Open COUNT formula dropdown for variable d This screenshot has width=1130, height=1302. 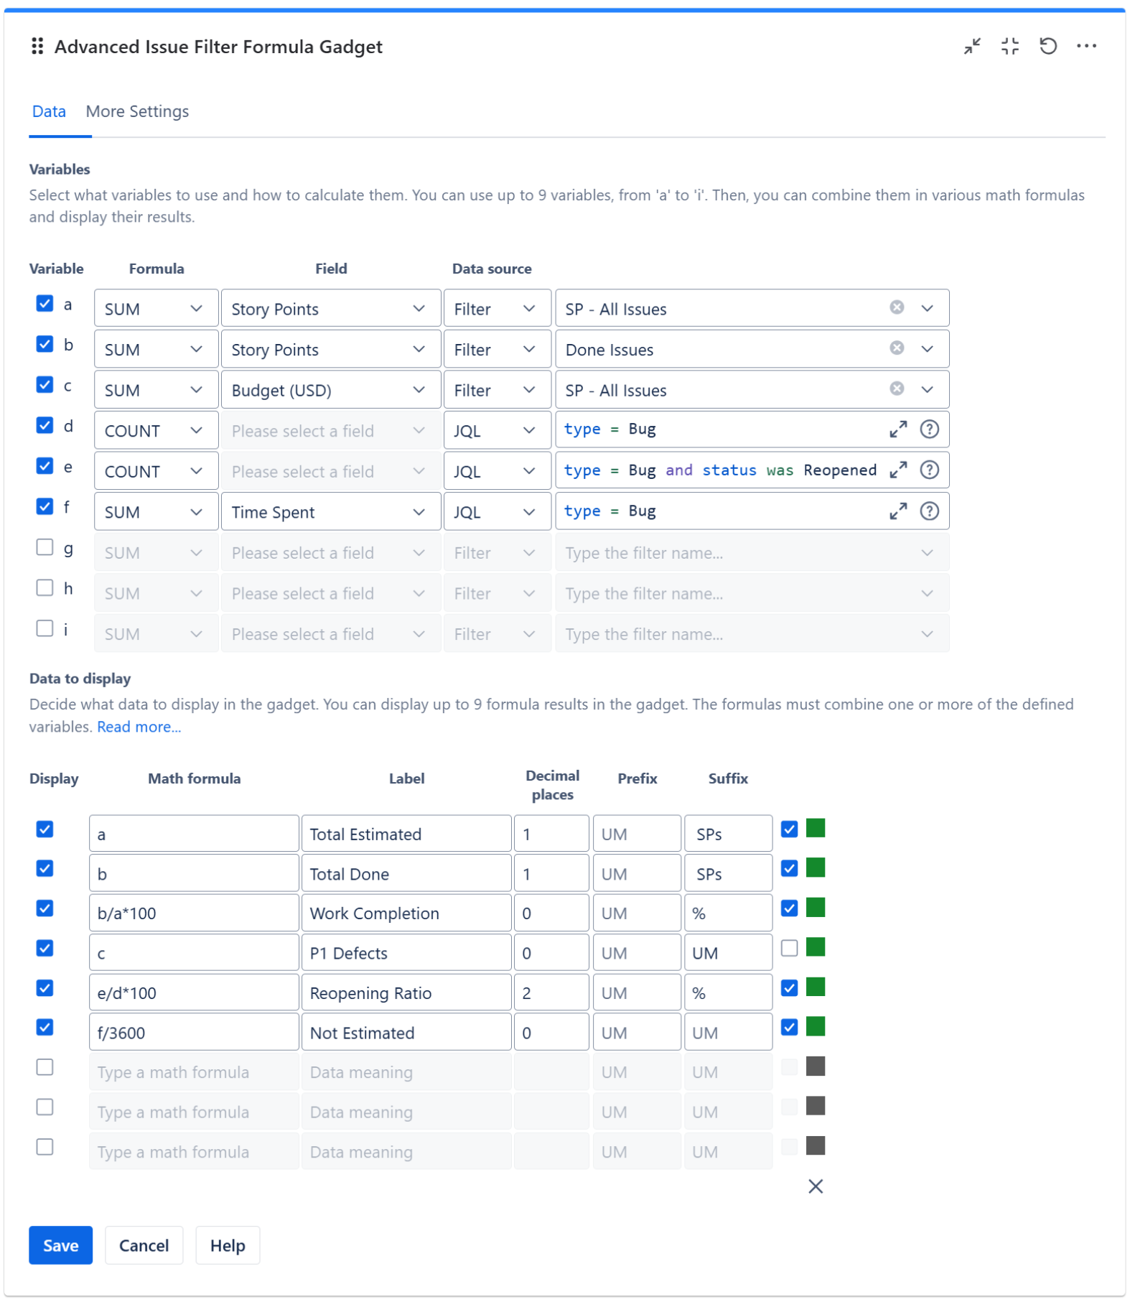point(155,431)
